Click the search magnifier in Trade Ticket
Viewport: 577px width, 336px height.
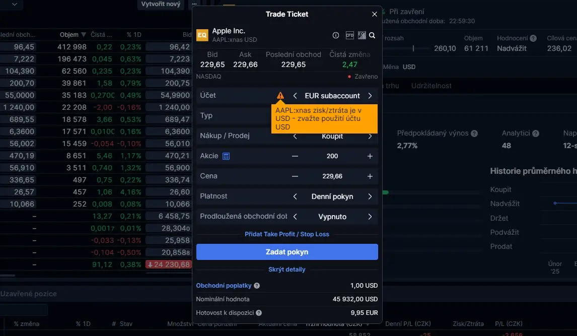pyautogui.click(x=372, y=35)
